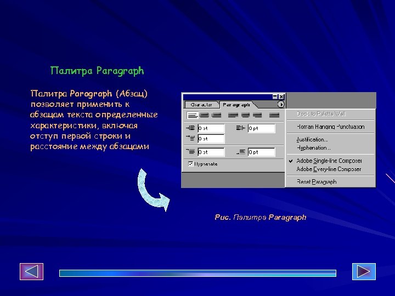Click the heading 'Палитра Paragraph'
The width and height of the screenshot is (395, 296).
coord(97,71)
